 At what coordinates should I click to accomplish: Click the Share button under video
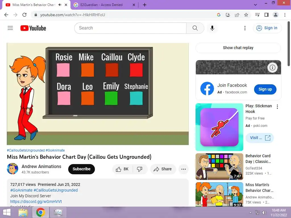tap(163, 169)
